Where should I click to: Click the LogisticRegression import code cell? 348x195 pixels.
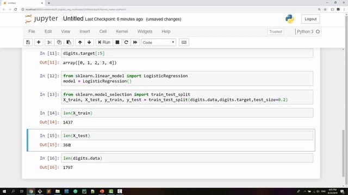point(187,79)
